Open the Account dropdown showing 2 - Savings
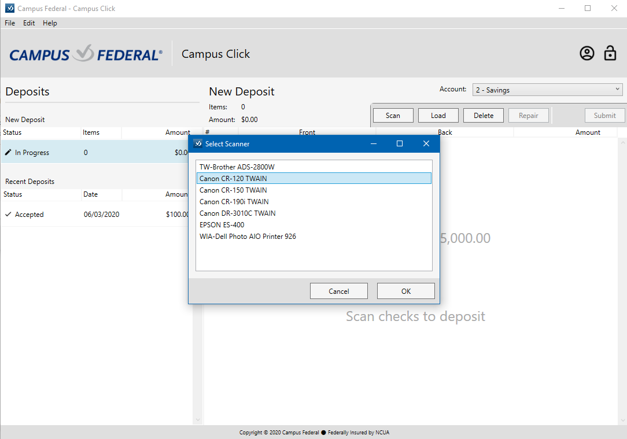This screenshot has height=439, width=627. pyautogui.click(x=547, y=90)
